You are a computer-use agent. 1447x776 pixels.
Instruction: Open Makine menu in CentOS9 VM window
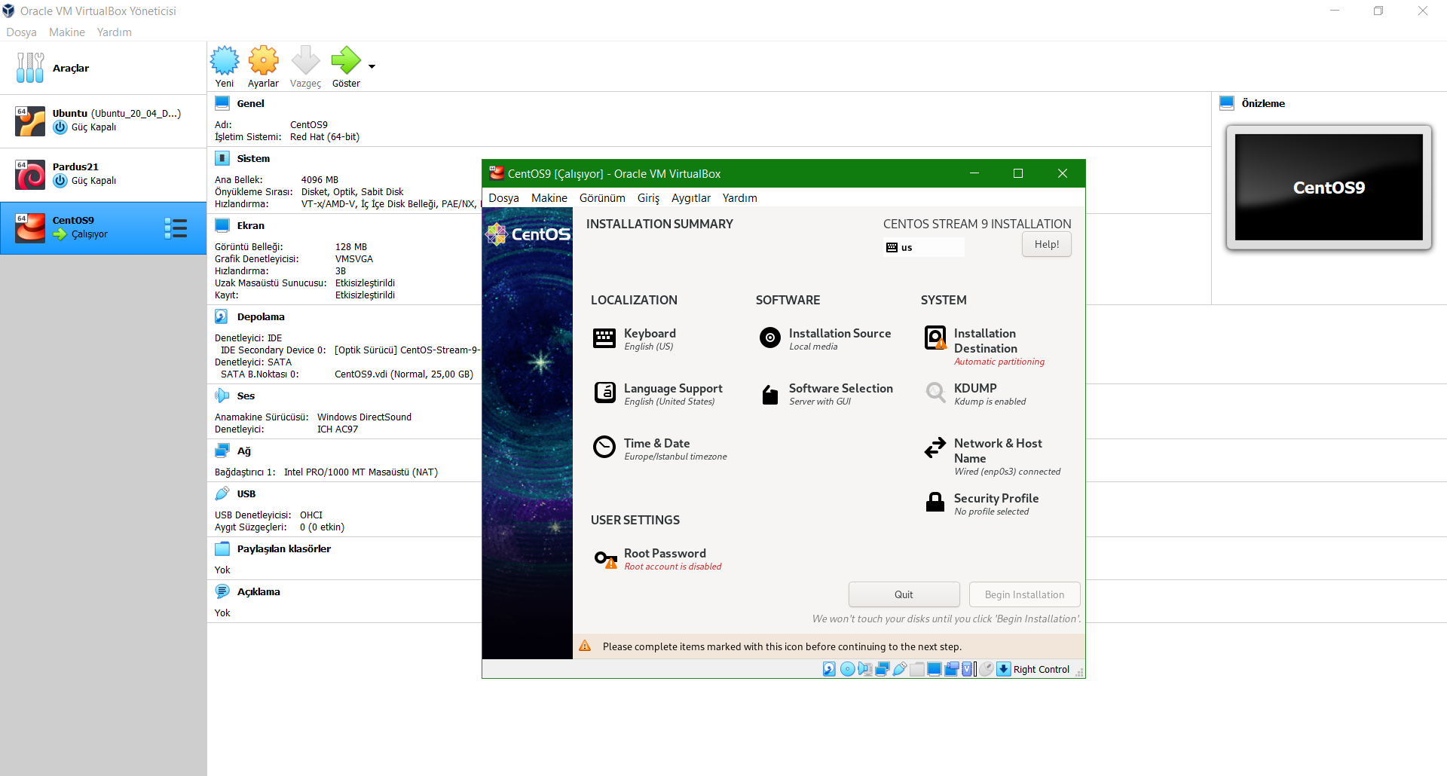[x=549, y=198]
